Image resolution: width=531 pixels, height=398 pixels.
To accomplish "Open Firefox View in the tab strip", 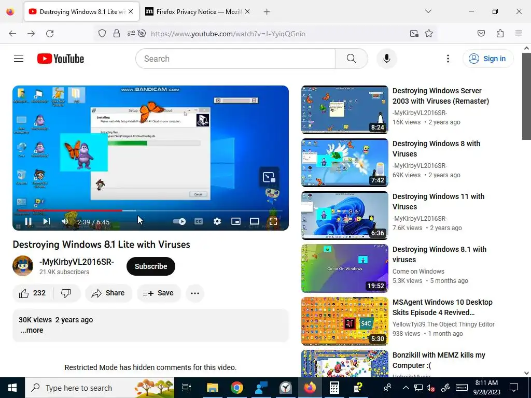I will pyautogui.click(x=10, y=12).
